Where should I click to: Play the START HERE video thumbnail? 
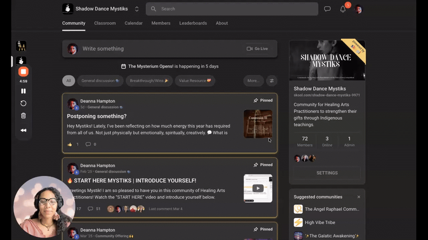258,188
